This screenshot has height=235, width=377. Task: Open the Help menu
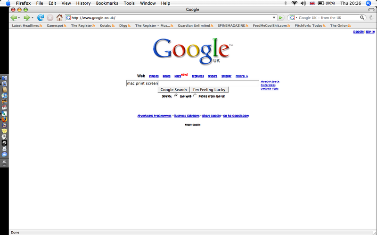165,3
